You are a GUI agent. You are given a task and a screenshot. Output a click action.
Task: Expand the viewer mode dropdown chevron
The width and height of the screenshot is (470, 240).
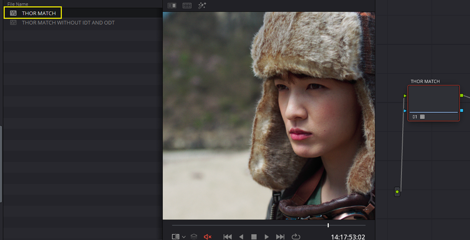[x=184, y=237]
